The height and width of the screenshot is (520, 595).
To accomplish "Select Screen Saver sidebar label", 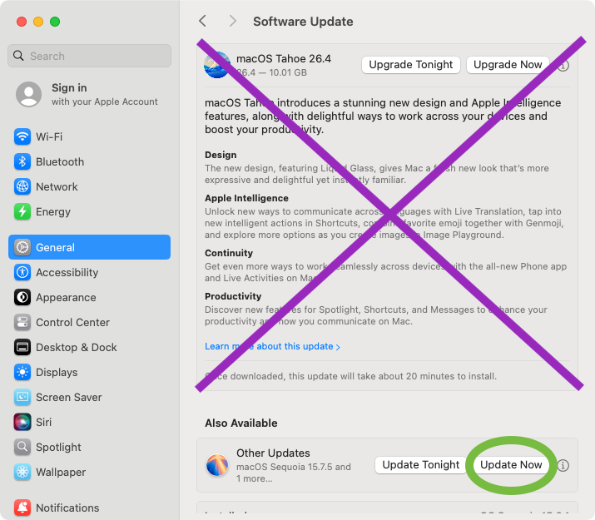I will click(69, 397).
